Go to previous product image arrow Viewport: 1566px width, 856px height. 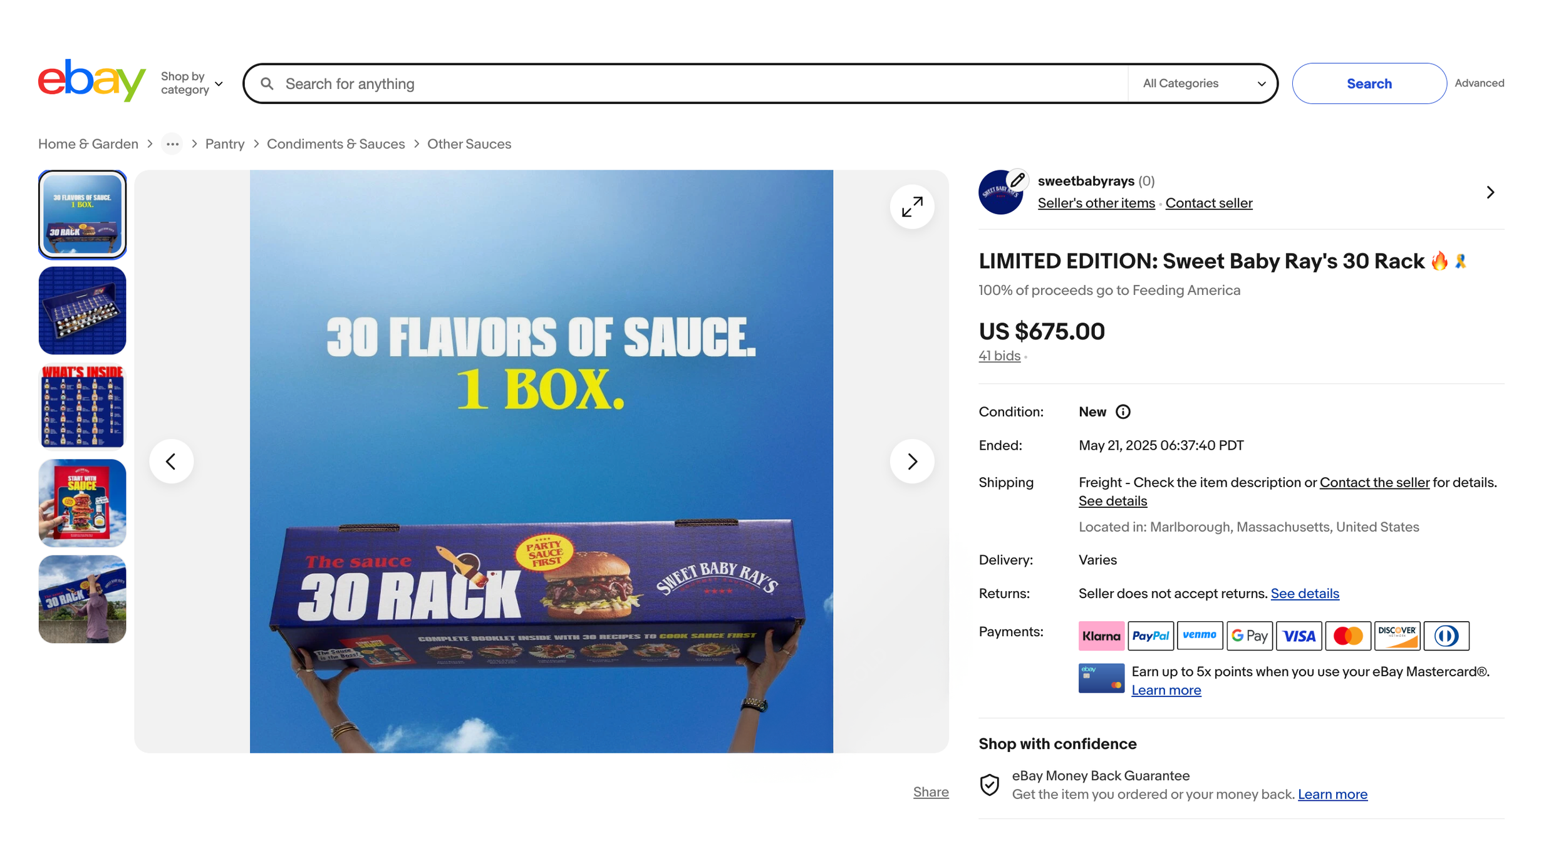171,462
